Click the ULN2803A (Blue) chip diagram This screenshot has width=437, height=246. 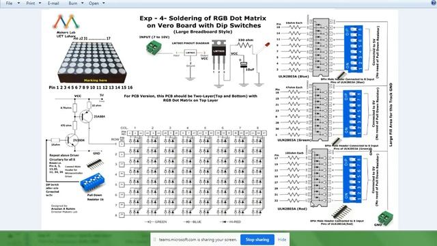320,47
